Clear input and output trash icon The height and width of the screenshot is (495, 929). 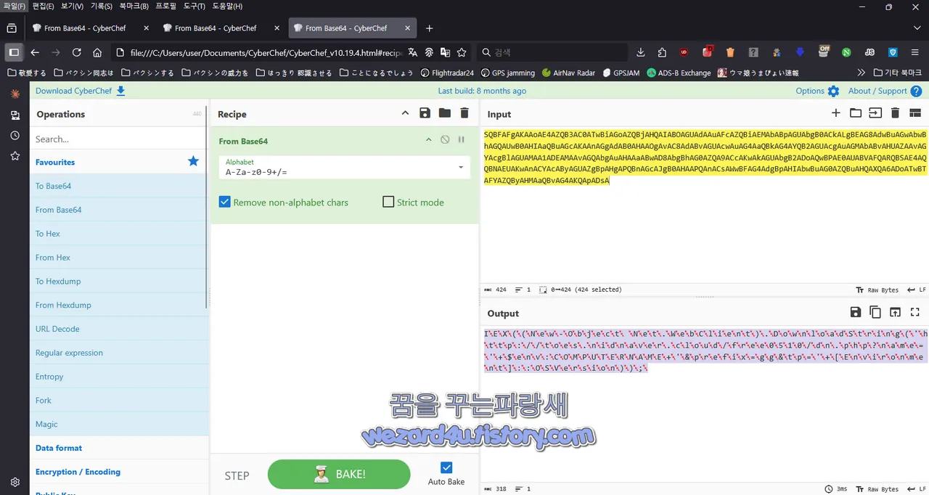[895, 113]
